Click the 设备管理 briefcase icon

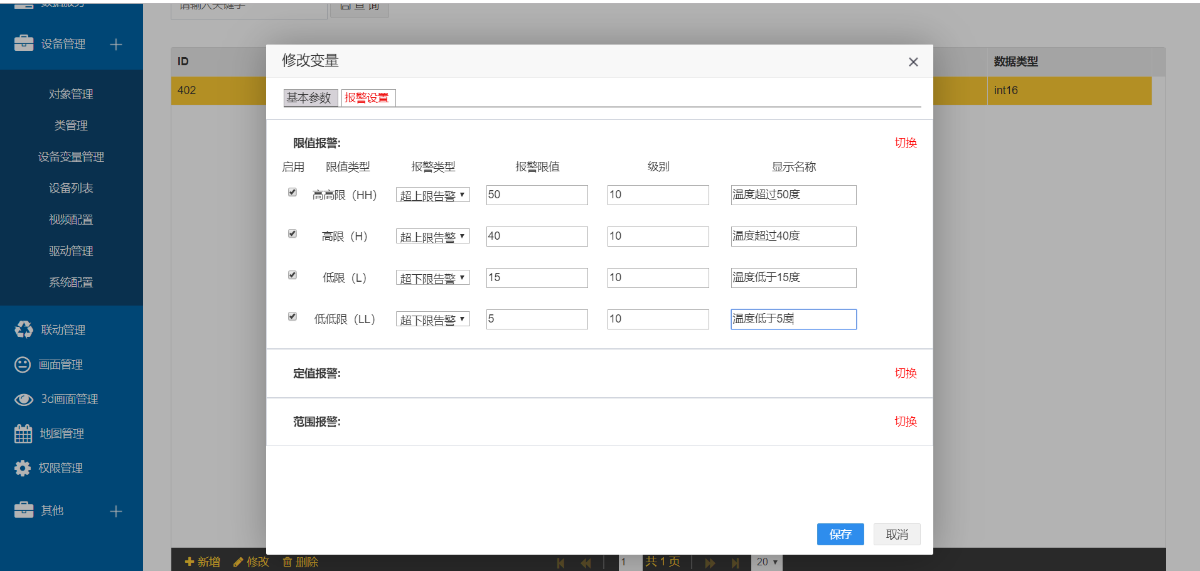[x=24, y=43]
